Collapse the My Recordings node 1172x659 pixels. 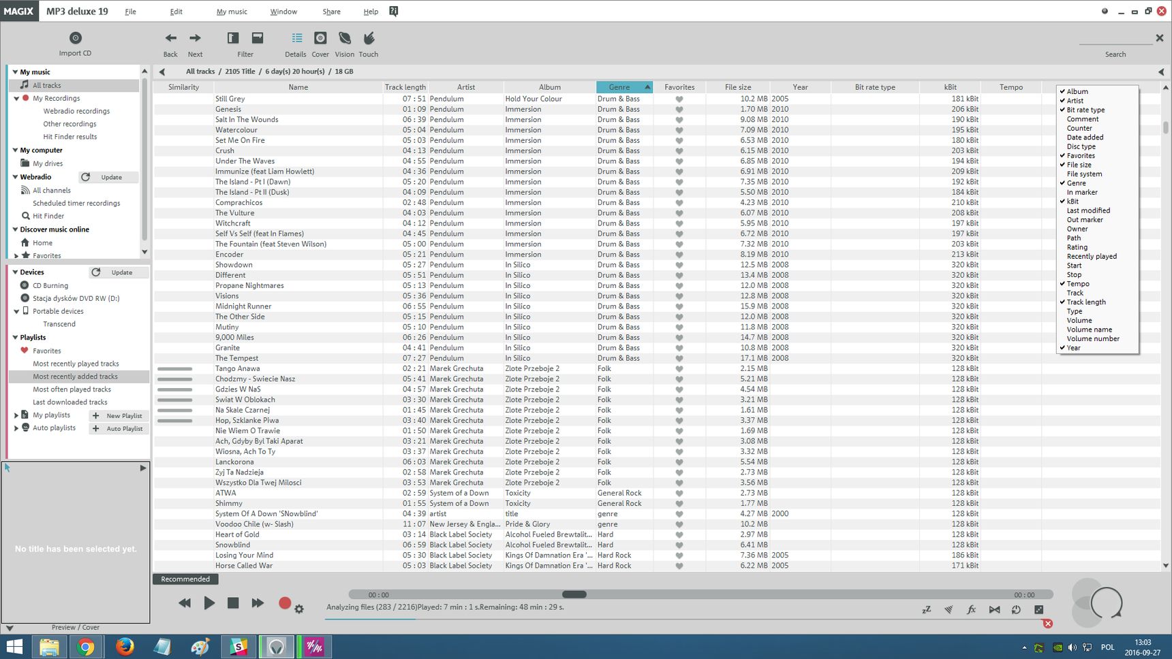click(16, 98)
